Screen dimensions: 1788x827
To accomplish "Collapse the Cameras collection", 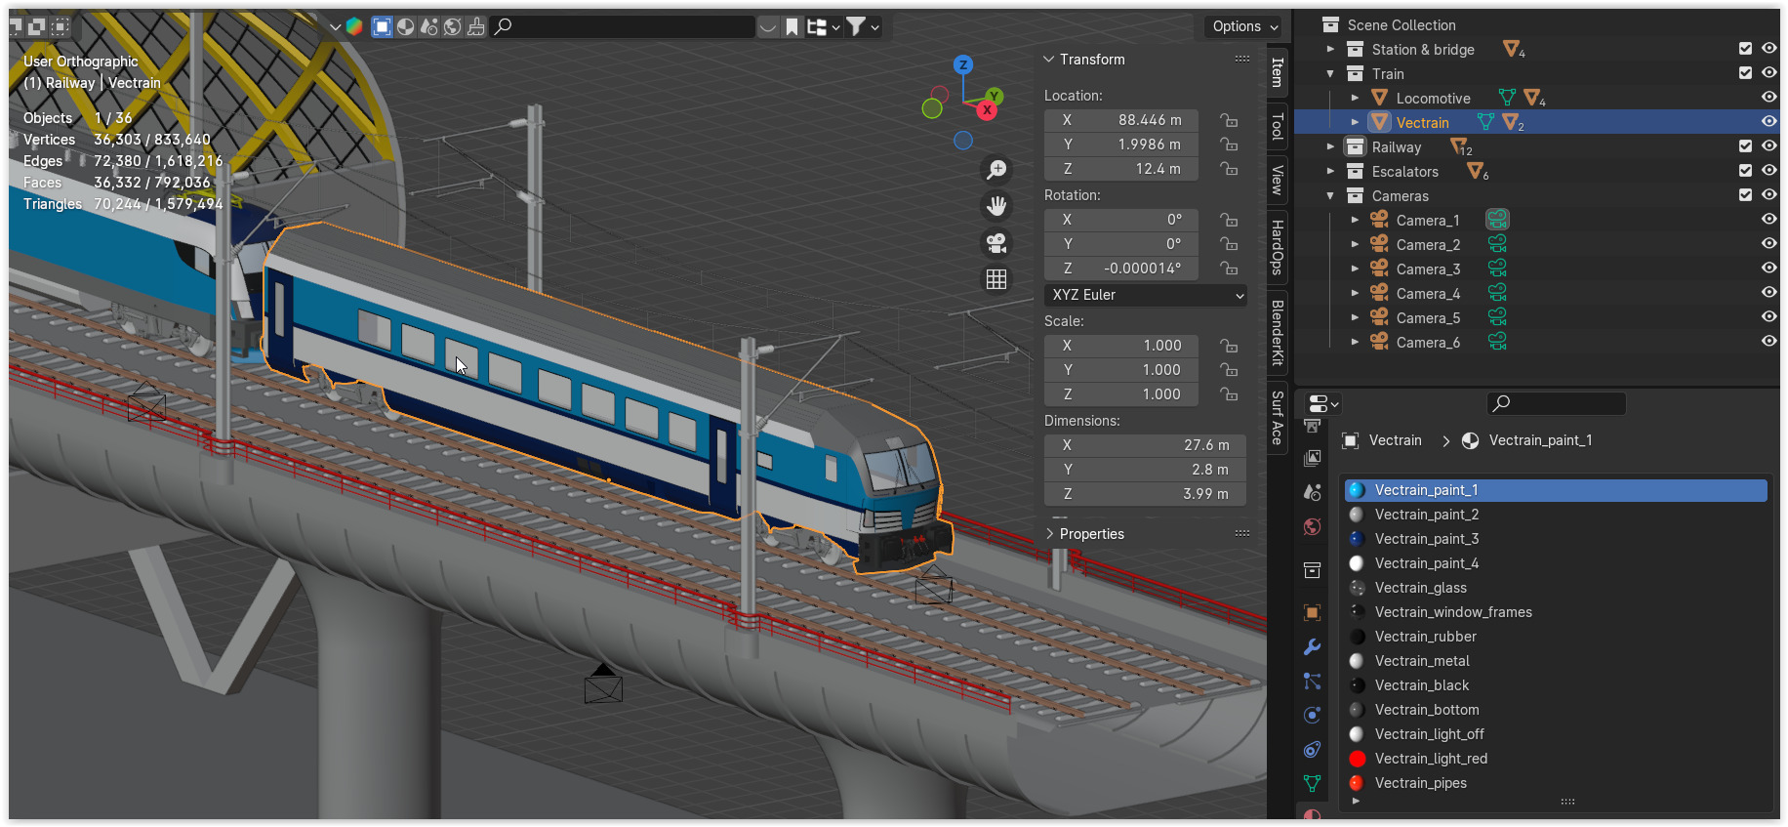I will [x=1330, y=195].
